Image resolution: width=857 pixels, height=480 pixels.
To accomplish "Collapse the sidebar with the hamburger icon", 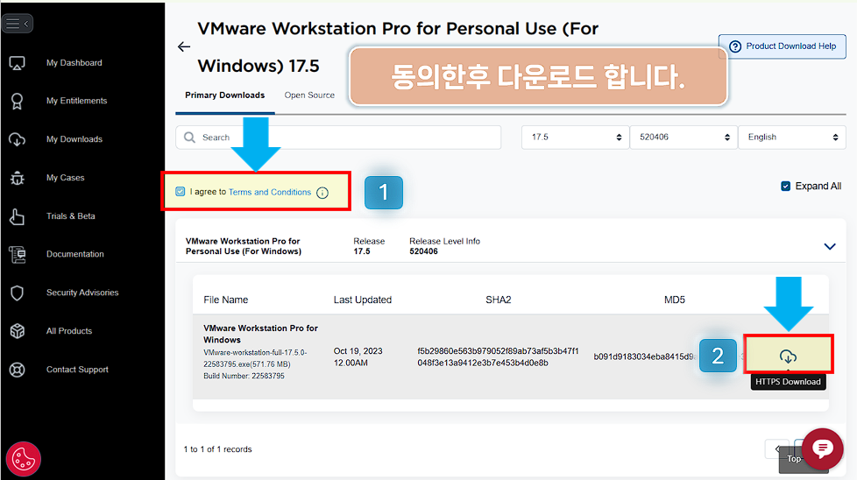I will [x=17, y=24].
